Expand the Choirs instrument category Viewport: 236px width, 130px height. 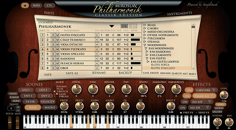(x=145, y=28)
